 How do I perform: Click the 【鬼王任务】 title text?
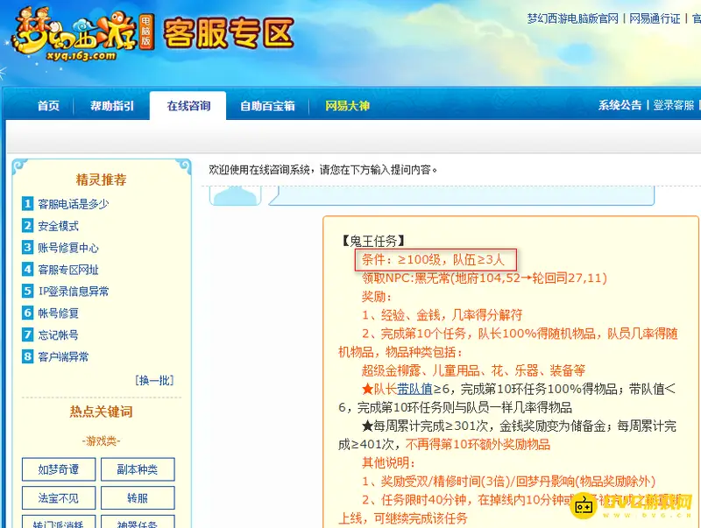click(372, 241)
